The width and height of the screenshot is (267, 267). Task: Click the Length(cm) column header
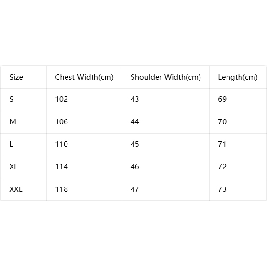[x=238, y=77]
